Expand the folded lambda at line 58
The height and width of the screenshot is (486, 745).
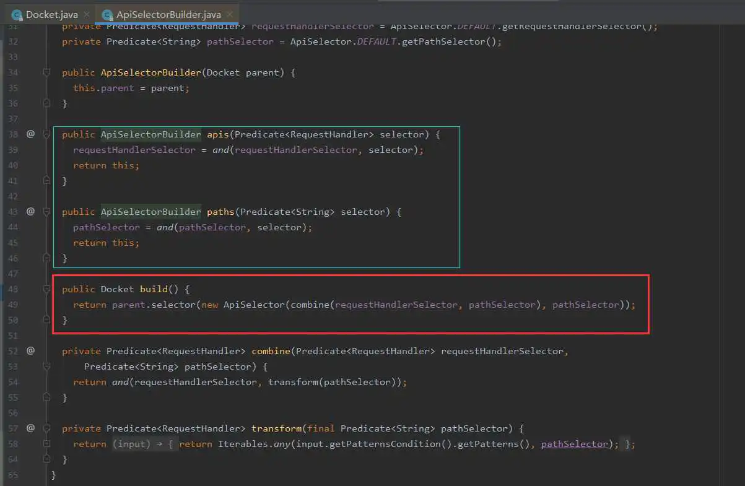pos(46,444)
